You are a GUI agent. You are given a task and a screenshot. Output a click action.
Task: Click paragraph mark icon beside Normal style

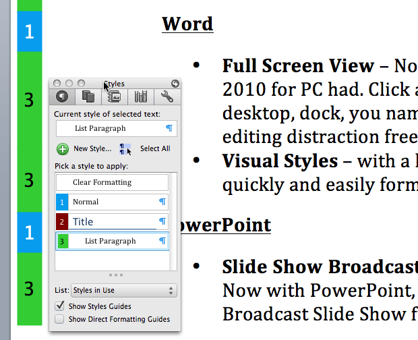[162, 202]
